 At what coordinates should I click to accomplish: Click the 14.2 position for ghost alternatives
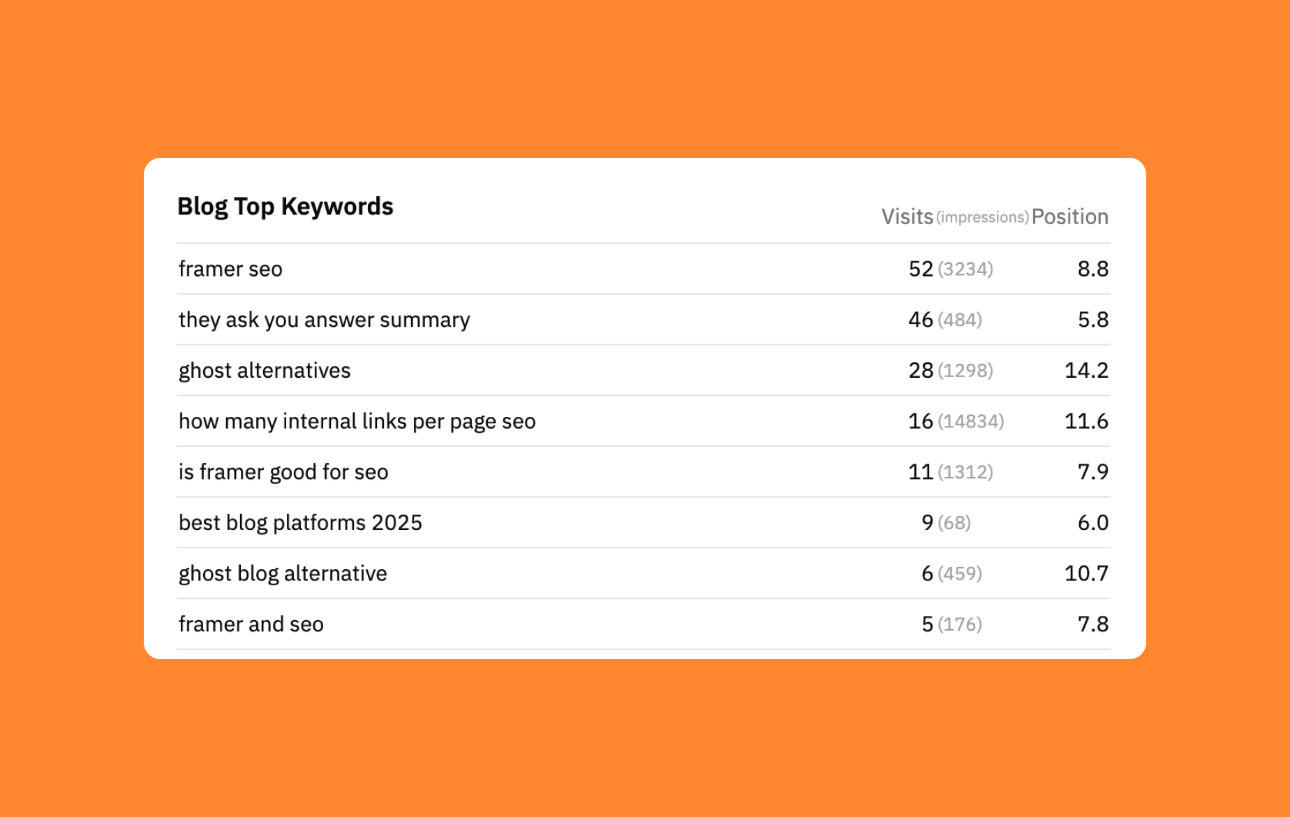tap(1086, 370)
